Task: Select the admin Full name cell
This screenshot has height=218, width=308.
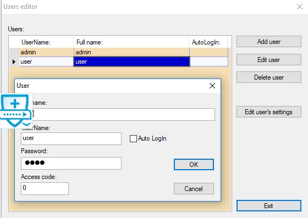Action: [x=131, y=52]
